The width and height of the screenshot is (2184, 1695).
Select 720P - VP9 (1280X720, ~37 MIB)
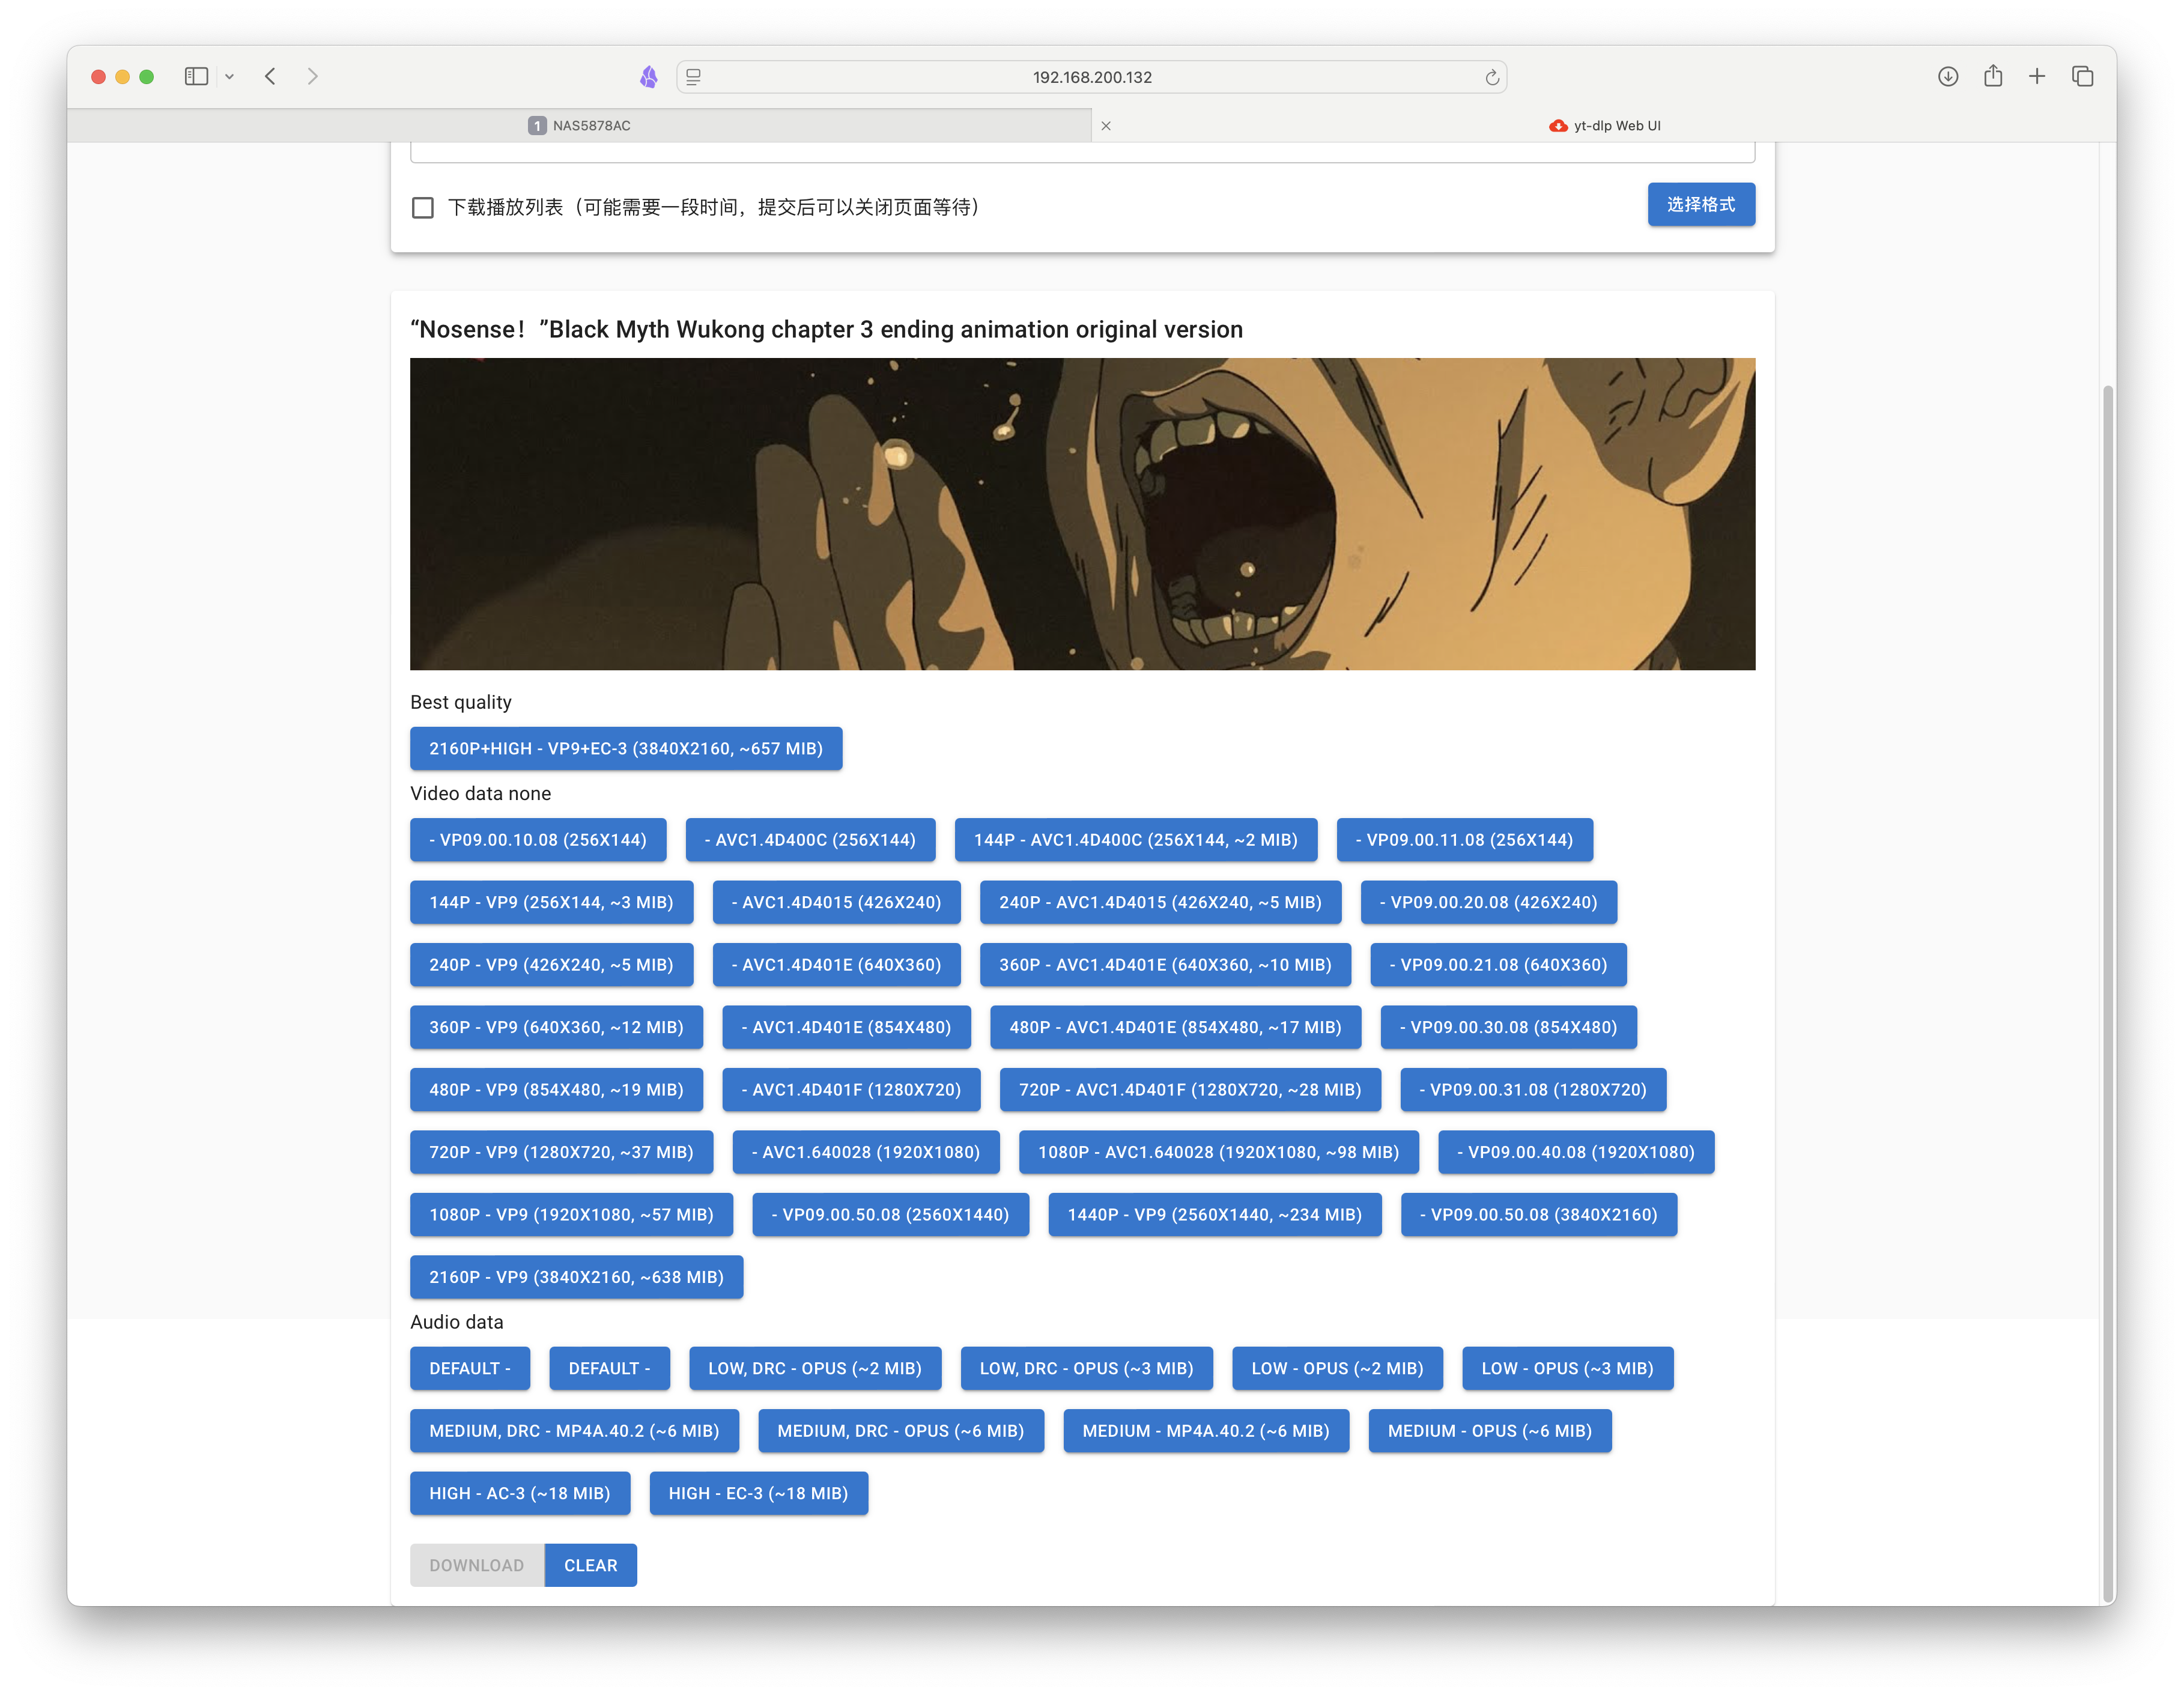(x=561, y=1153)
